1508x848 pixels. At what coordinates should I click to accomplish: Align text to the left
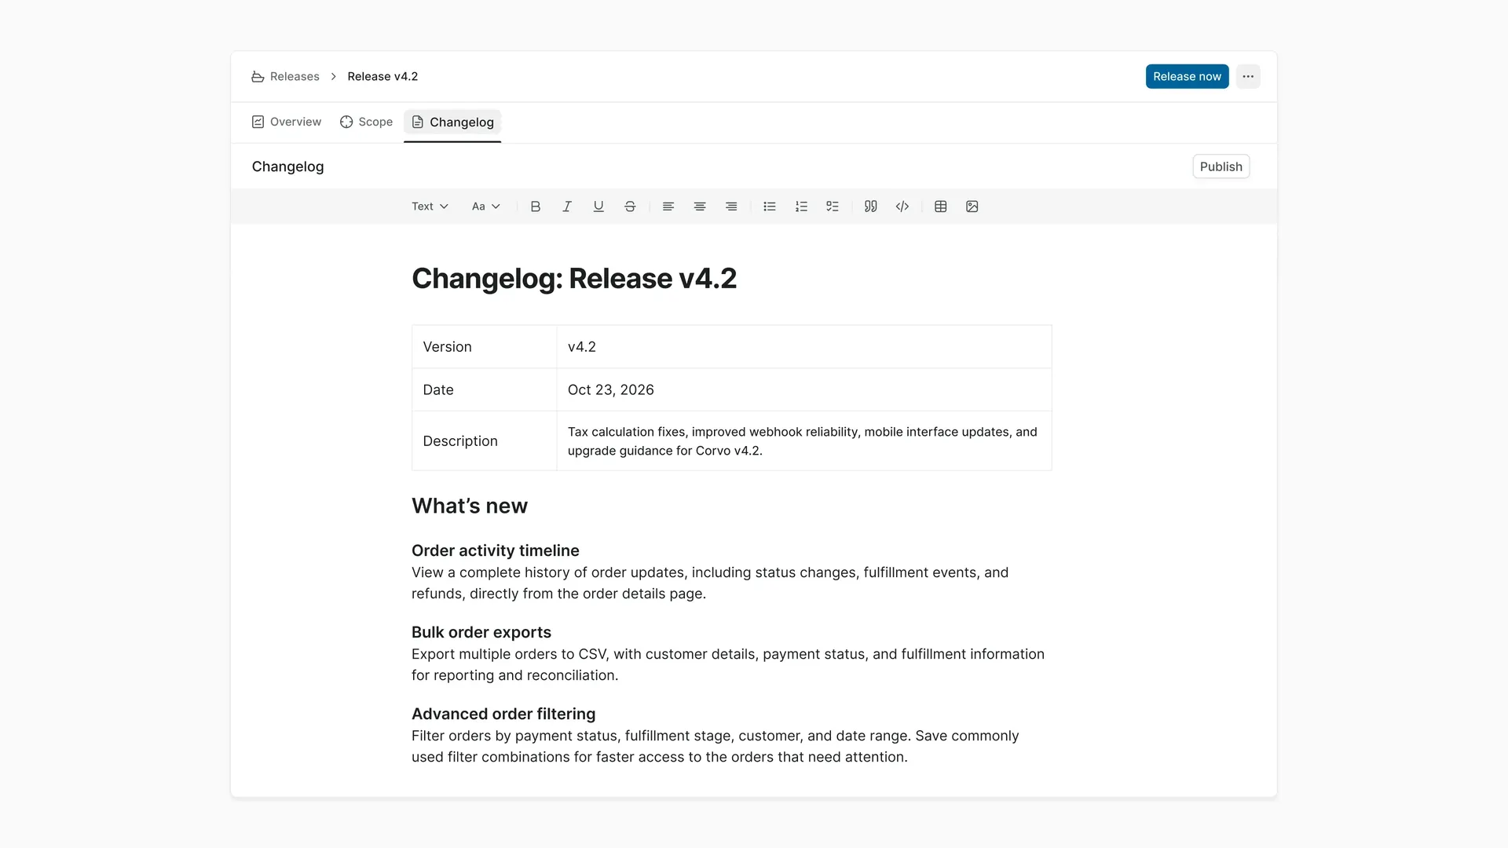pyautogui.click(x=668, y=207)
